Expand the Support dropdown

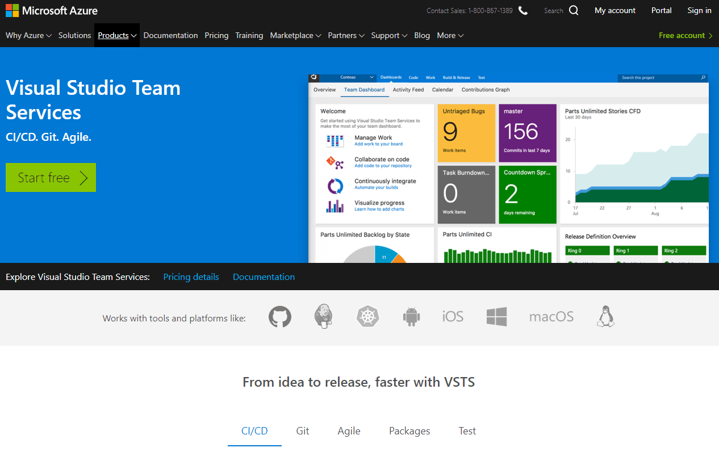coord(389,35)
